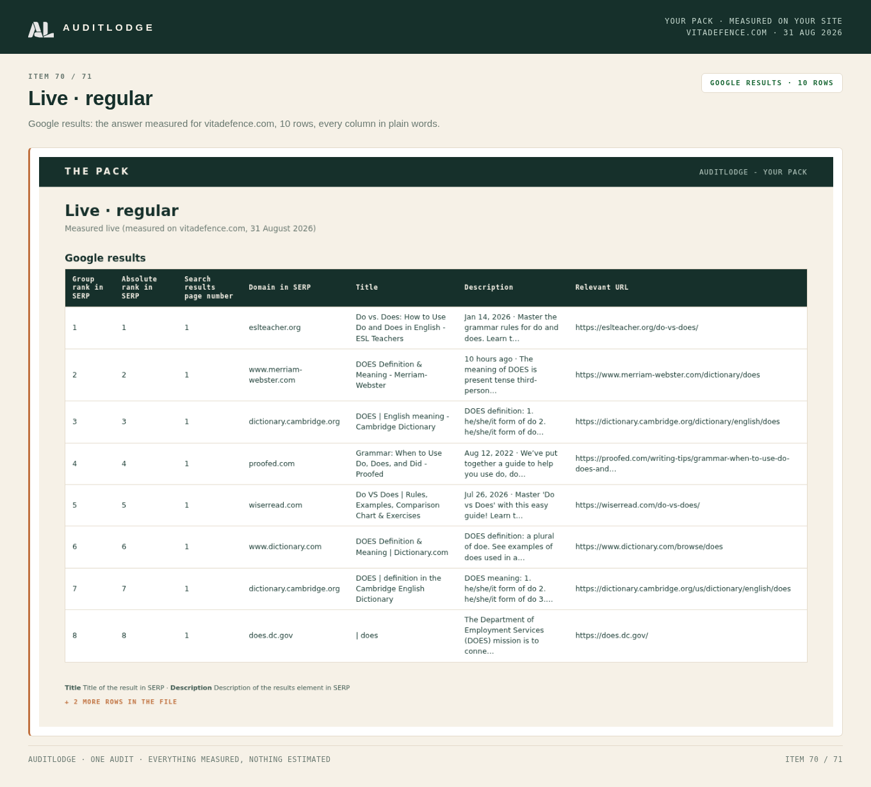This screenshot has width=871, height=787.
Task: Select the 'Description' column header
Action: 489,287
